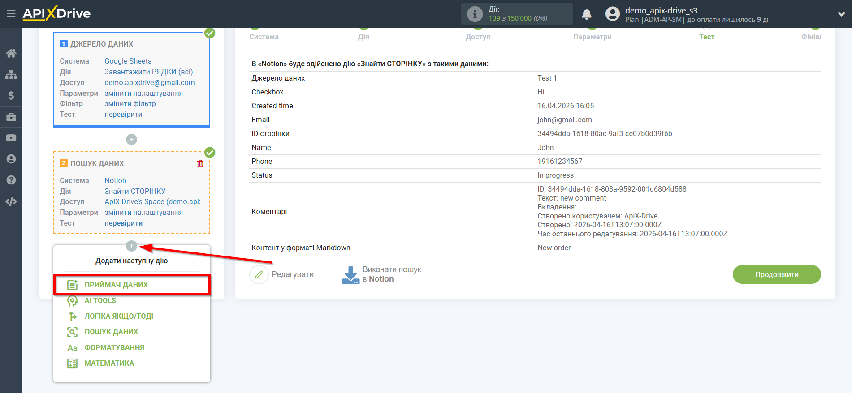
Task: Click the account avatar icon
Action: click(x=613, y=14)
